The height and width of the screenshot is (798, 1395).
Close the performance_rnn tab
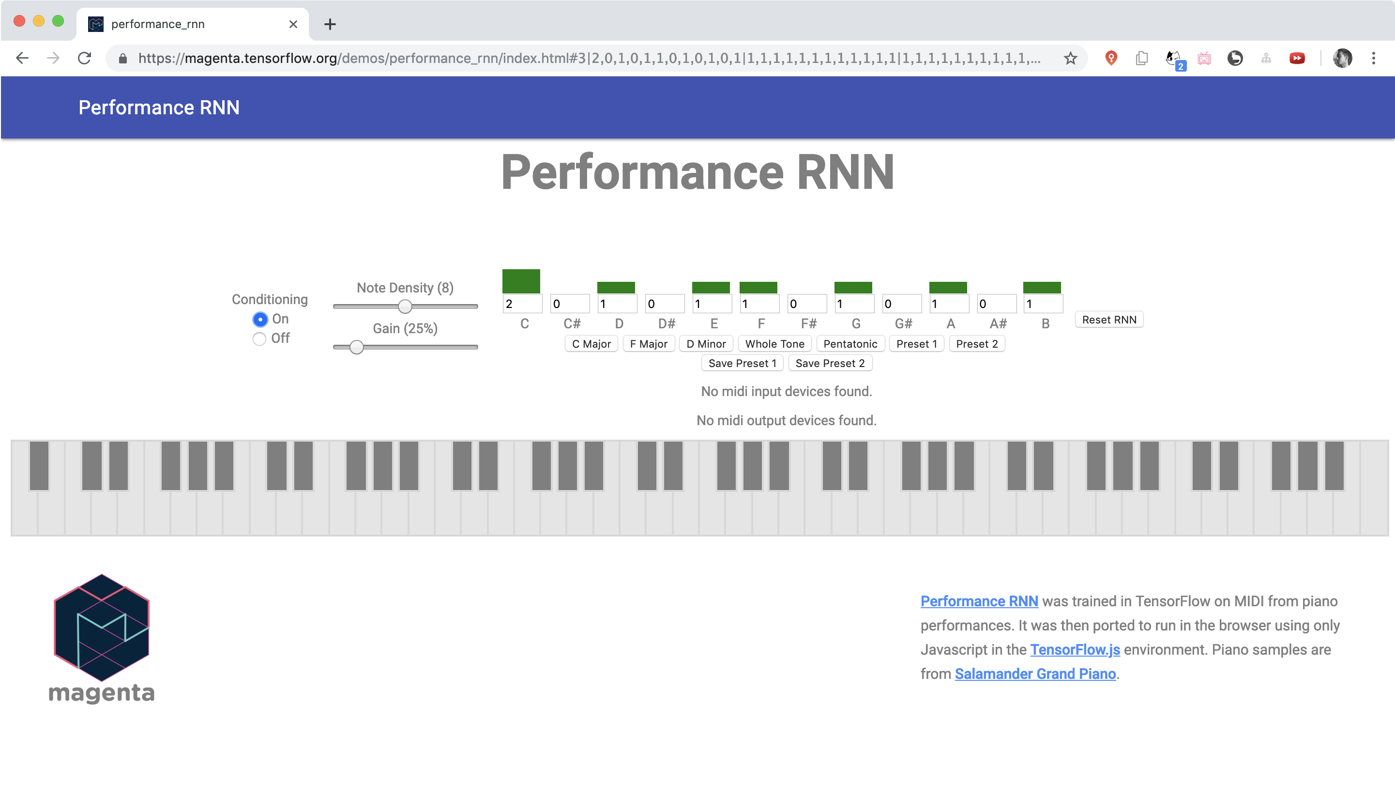point(293,24)
